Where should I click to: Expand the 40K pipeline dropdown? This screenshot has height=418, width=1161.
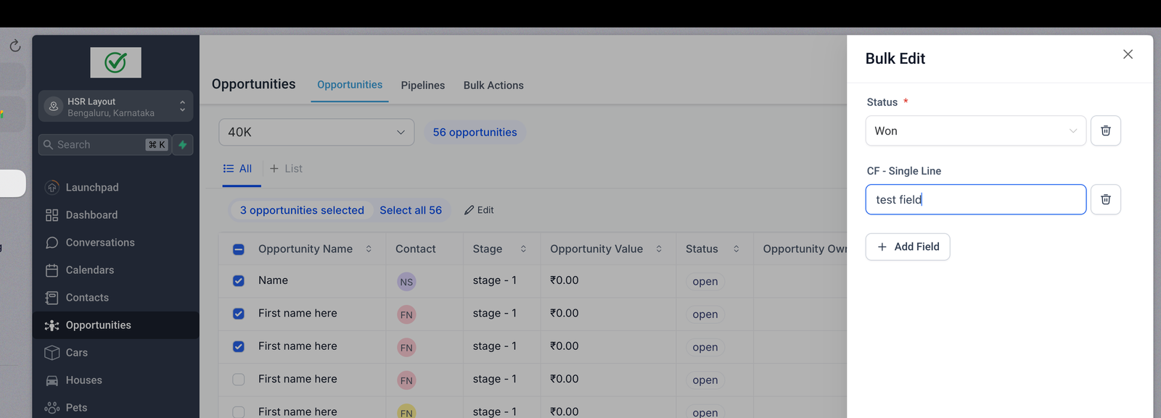316,133
